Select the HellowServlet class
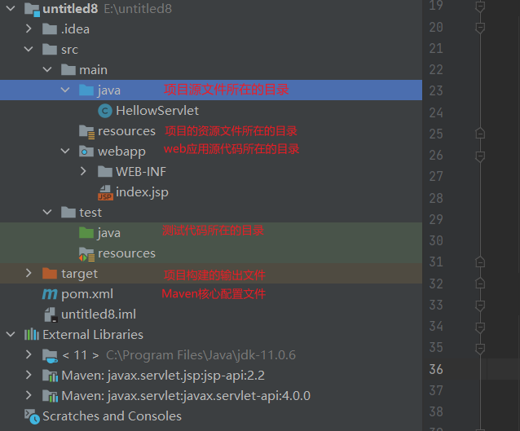Image resolution: width=520 pixels, height=431 pixels. [157, 111]
